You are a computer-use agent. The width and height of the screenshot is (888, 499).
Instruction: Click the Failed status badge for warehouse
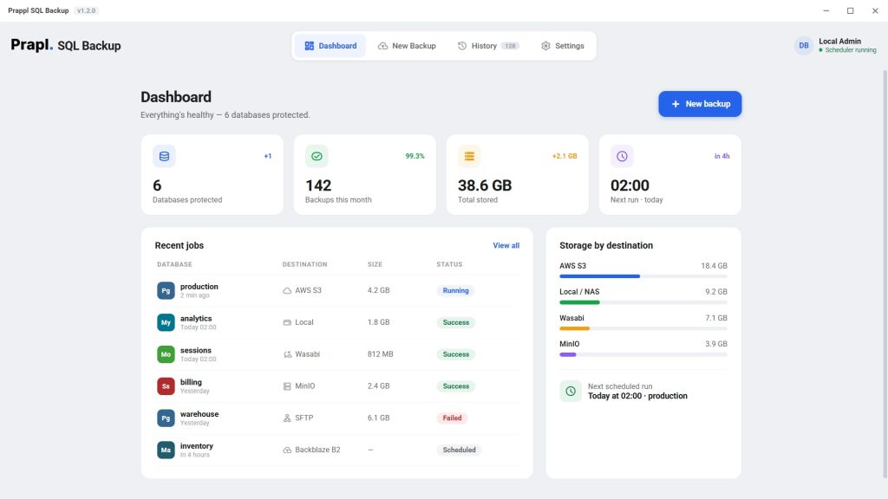coord(452,418)
